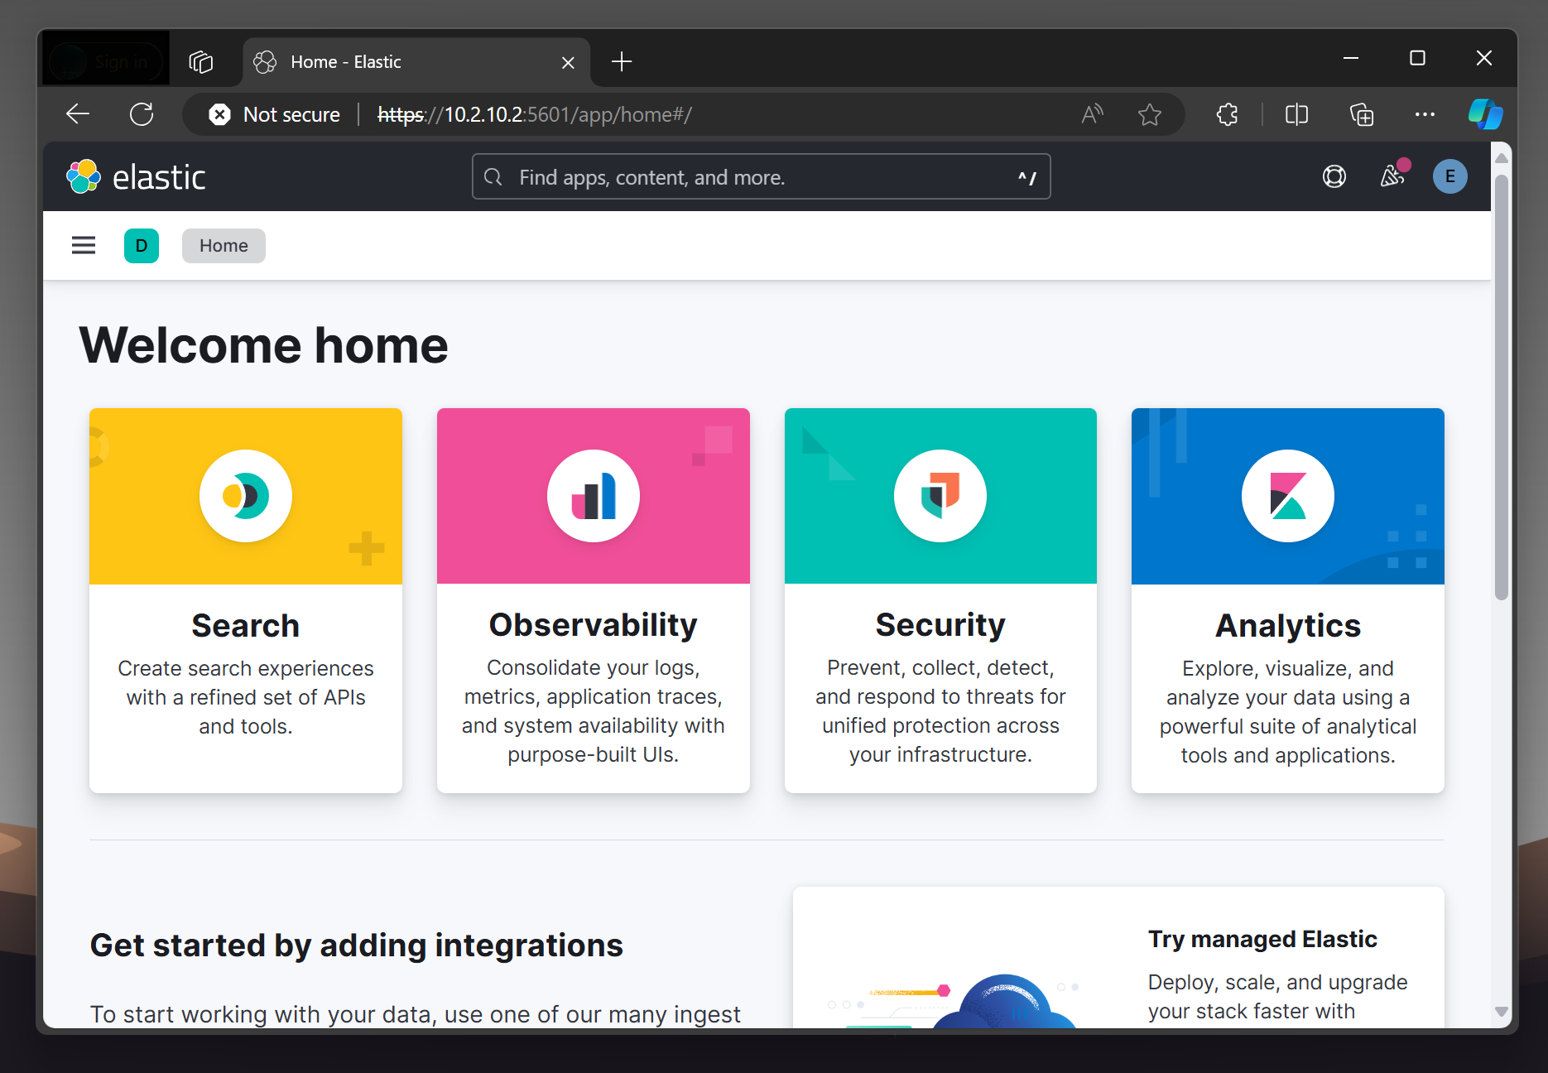1548x1073 pixels.
Task: Open the Observability card title
Action: [x=594, y=625]
